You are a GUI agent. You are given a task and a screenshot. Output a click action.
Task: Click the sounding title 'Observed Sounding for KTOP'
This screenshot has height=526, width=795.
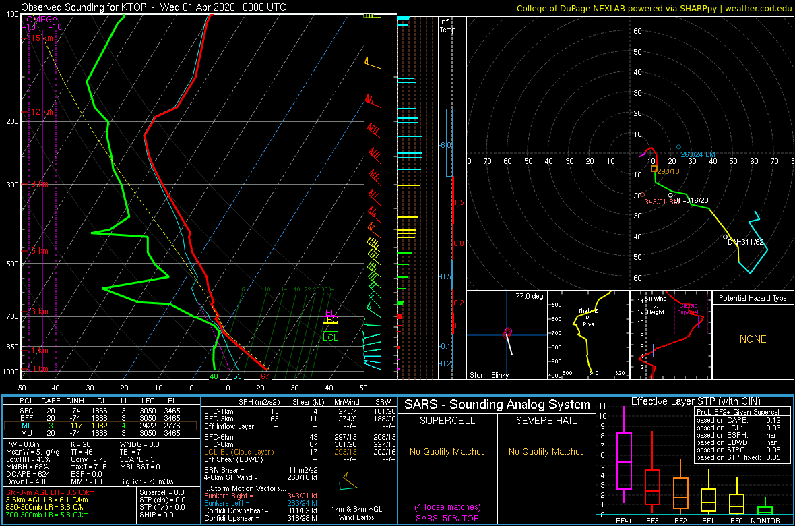click(85, 7)
